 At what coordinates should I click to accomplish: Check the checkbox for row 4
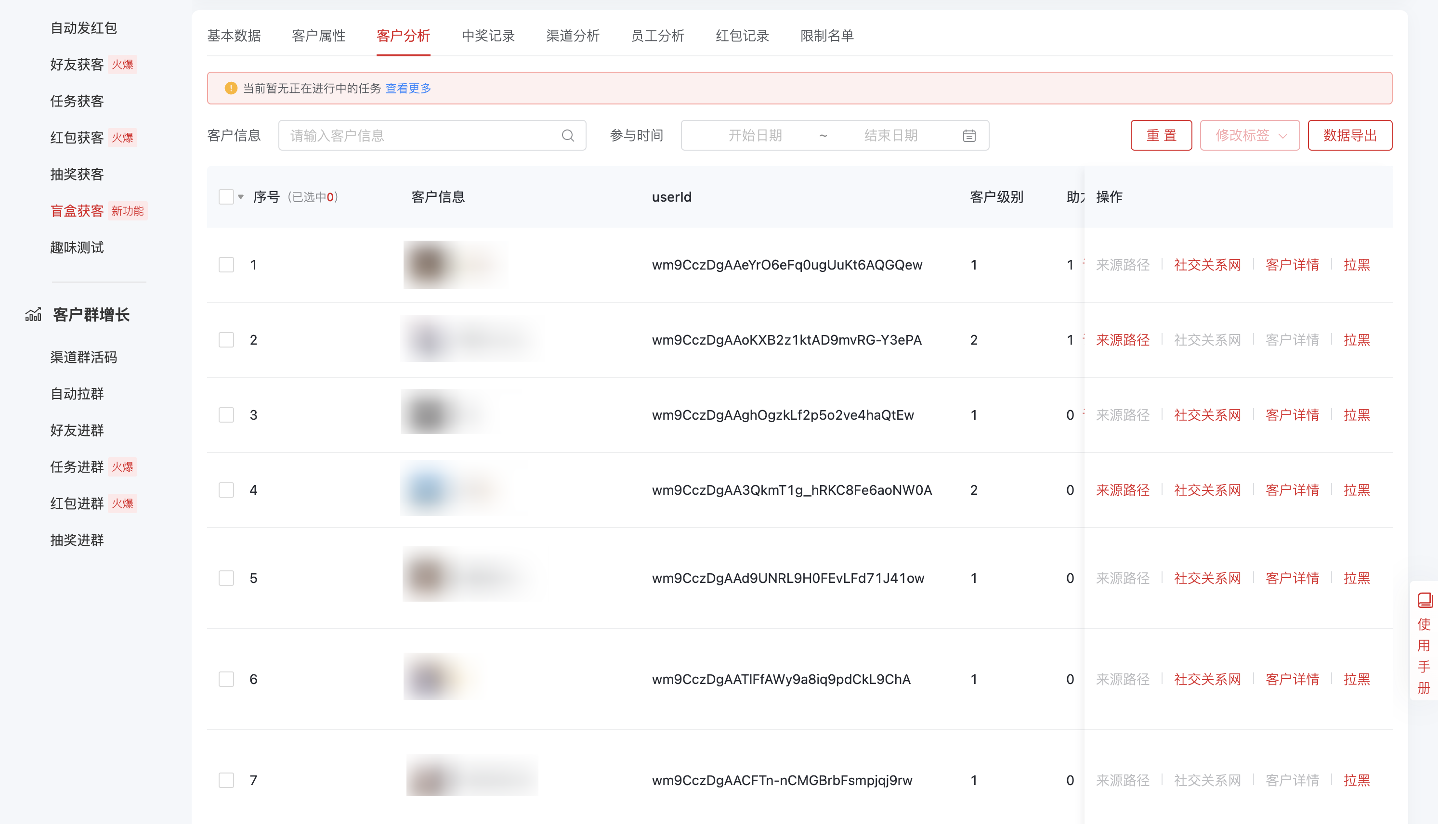(226, 490)
